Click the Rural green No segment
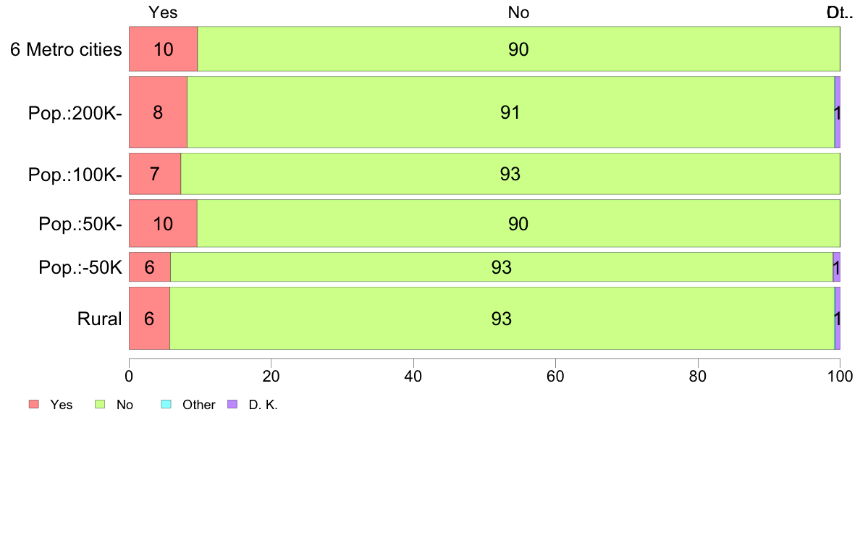 coord(502,318)
